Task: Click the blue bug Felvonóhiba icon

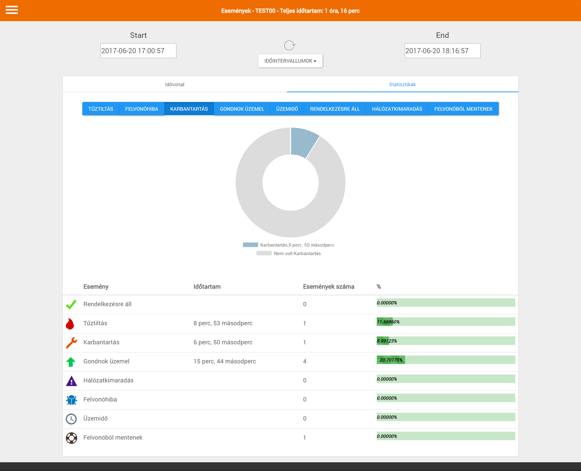Action: coord(71,400)
